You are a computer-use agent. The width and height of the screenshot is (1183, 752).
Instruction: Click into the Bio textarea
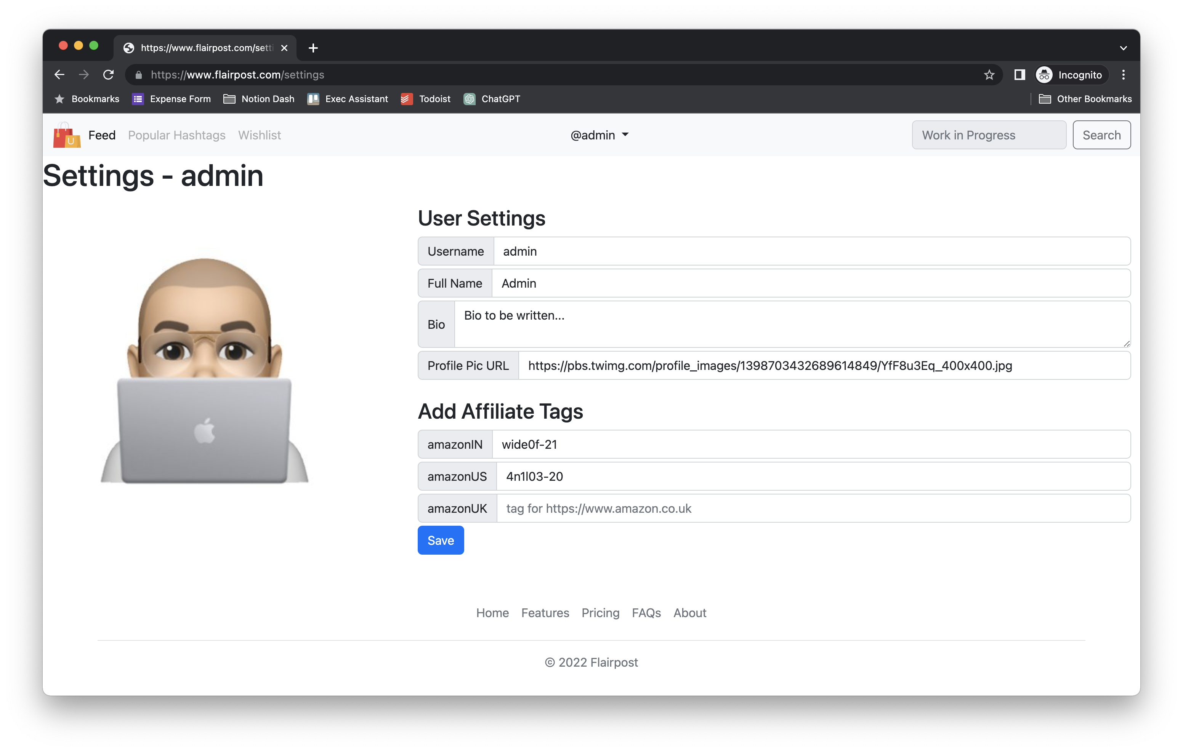pyautogui.click(x=792, y=324)
